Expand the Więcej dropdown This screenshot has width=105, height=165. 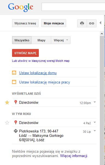point(61,40)
